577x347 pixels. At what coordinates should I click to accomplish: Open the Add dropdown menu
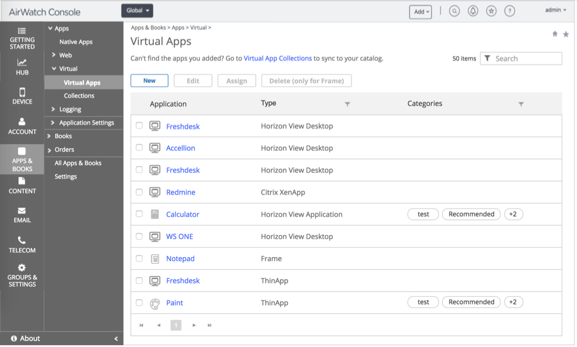click(x=421, y=12)
